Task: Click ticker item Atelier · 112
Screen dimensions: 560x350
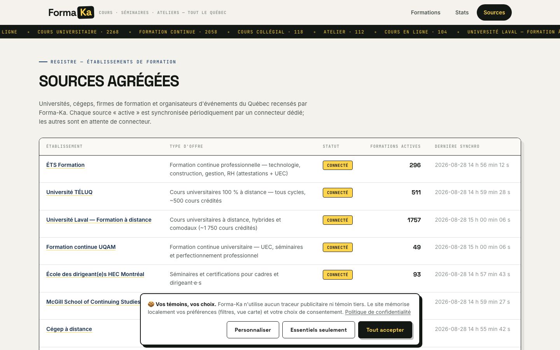Action: click(344, 32)
